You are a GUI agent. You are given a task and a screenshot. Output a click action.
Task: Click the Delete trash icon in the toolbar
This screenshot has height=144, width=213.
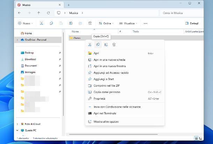point(90,23)
